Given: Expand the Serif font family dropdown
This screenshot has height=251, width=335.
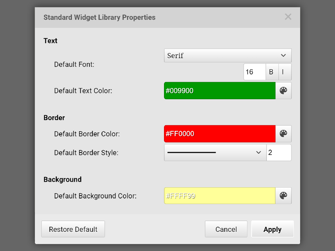Looking at the screenshot, I should coord(228,56).
